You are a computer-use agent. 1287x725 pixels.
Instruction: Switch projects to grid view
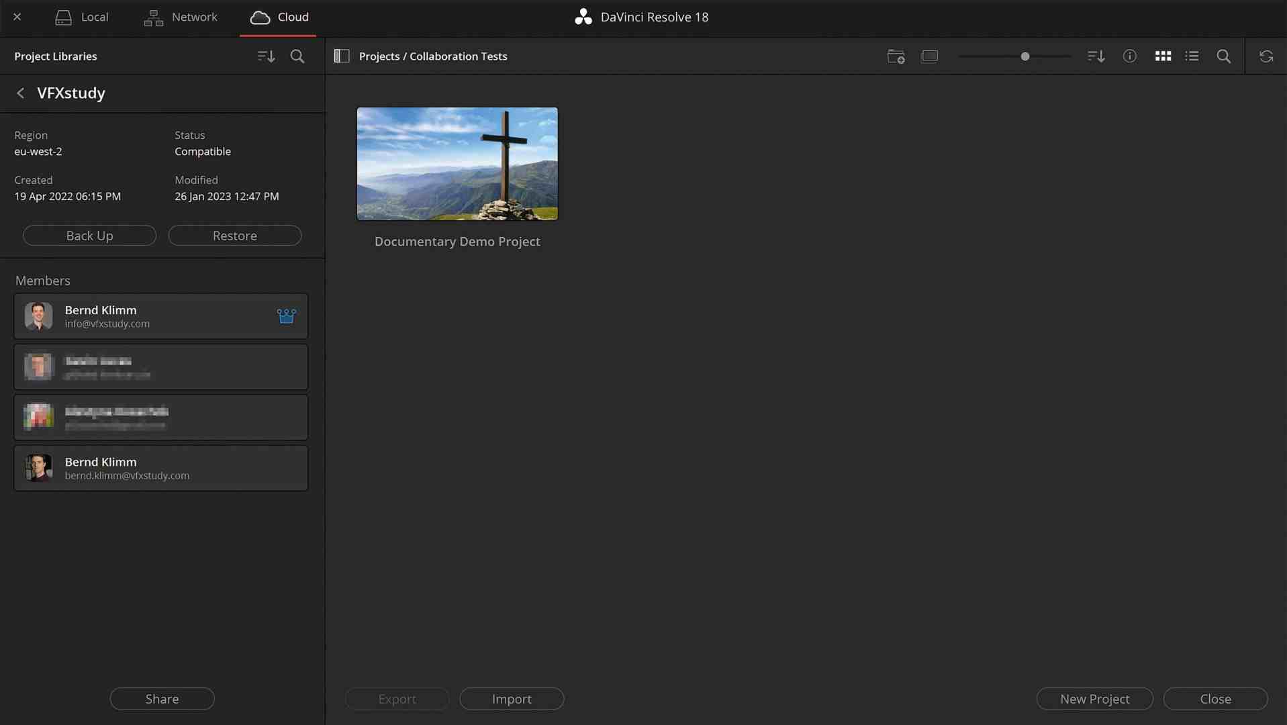pyautogui.click(x=1163, y=56)
